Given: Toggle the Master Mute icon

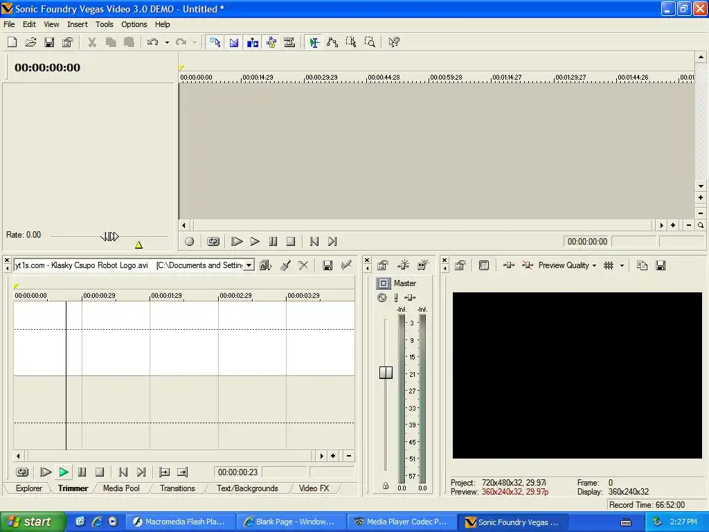Looking at the screenshot, I should pyautogui.click(x=382, y=298).
